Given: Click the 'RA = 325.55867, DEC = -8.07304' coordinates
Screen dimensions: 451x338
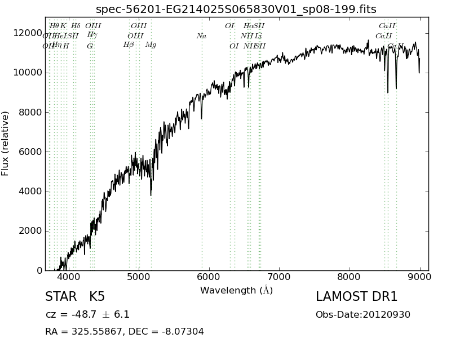Looking at the screenshot, I should (x=125, y=331).
